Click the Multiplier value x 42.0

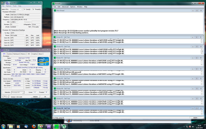pyautogui.click(x=17, y=83)
